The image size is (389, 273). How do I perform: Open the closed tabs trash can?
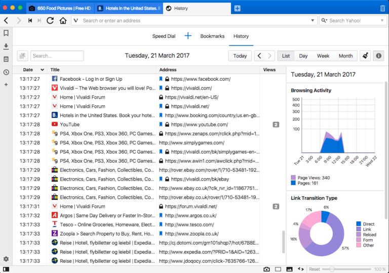[x=382, y=8]
